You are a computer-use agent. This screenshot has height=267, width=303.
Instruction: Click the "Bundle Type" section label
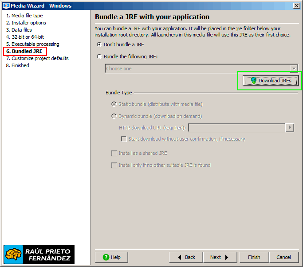click(x=118, y=93)
